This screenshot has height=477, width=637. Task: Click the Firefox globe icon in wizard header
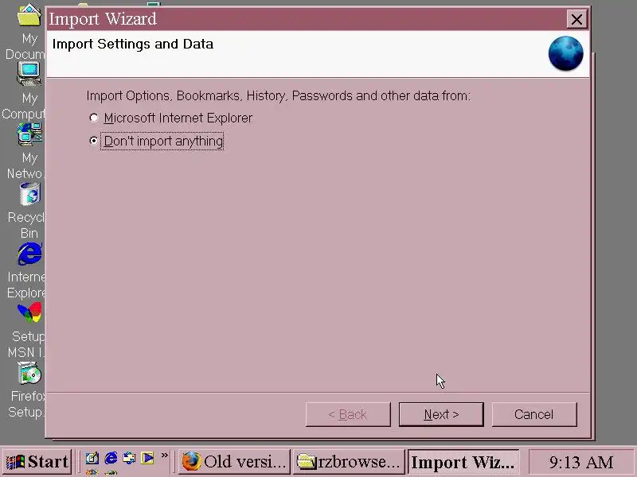pos(565,53)
